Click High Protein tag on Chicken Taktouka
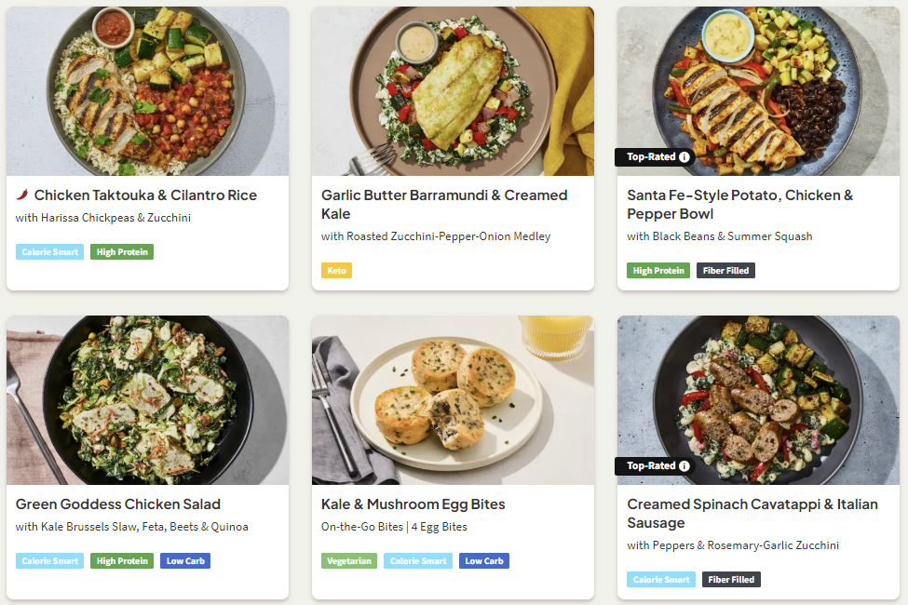The image size is (908, 605). coord(122,252)
